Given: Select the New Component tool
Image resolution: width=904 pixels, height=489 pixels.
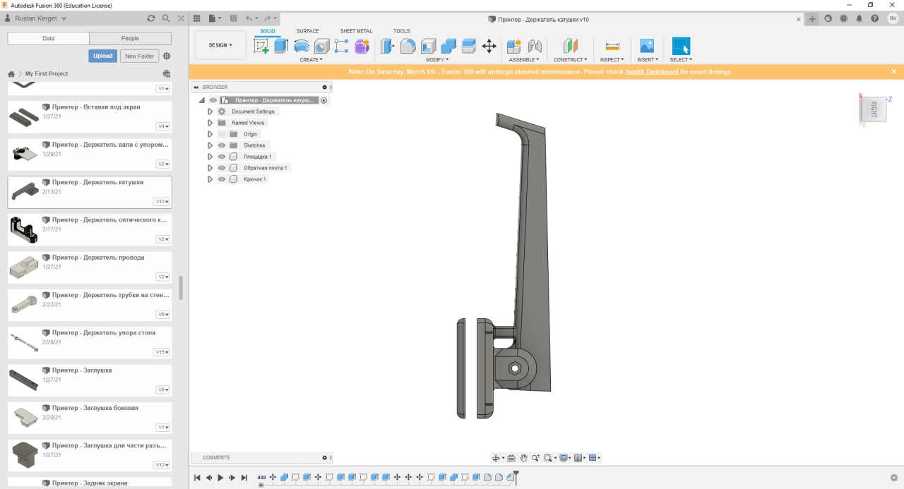Looking at the screenshot, I should click(x=514, y=47).
